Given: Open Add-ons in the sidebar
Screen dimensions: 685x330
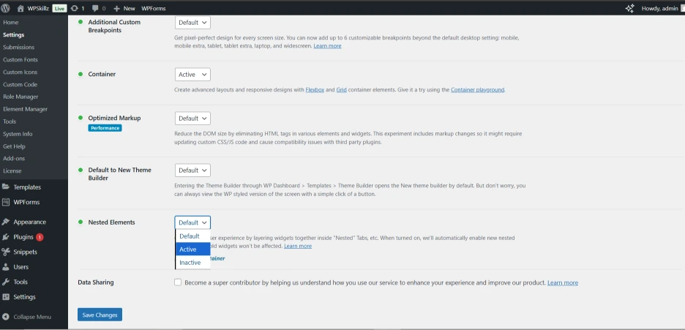Looking at the screenshot, I should [x=13, y=159].
